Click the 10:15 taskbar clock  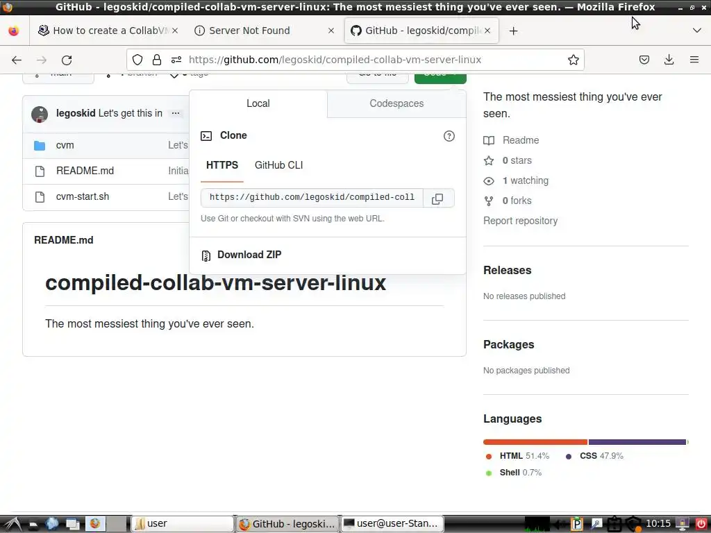click(658, 523)
